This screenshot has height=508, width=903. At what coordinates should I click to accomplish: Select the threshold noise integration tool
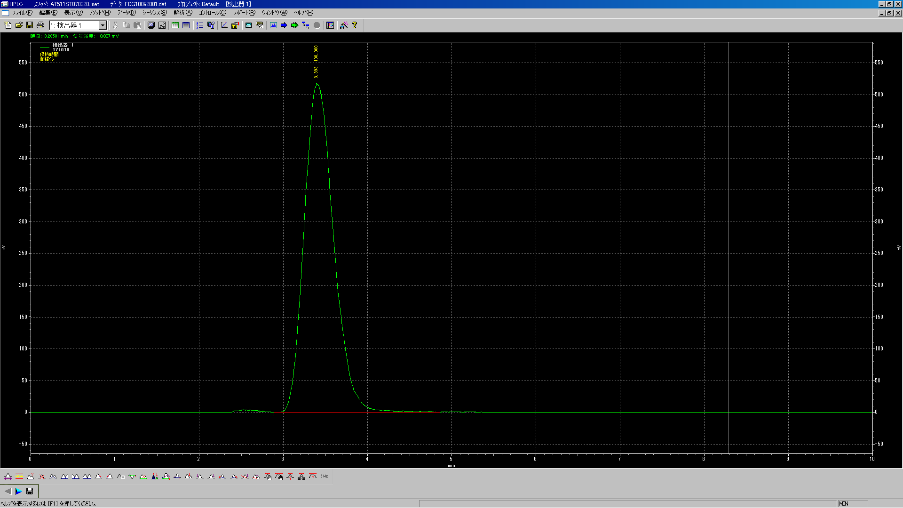pos(19,476)
